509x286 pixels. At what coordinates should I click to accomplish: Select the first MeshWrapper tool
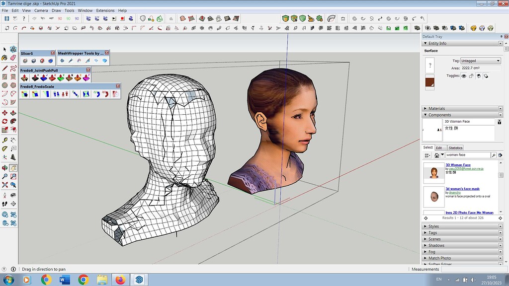(x=62, y=61)
